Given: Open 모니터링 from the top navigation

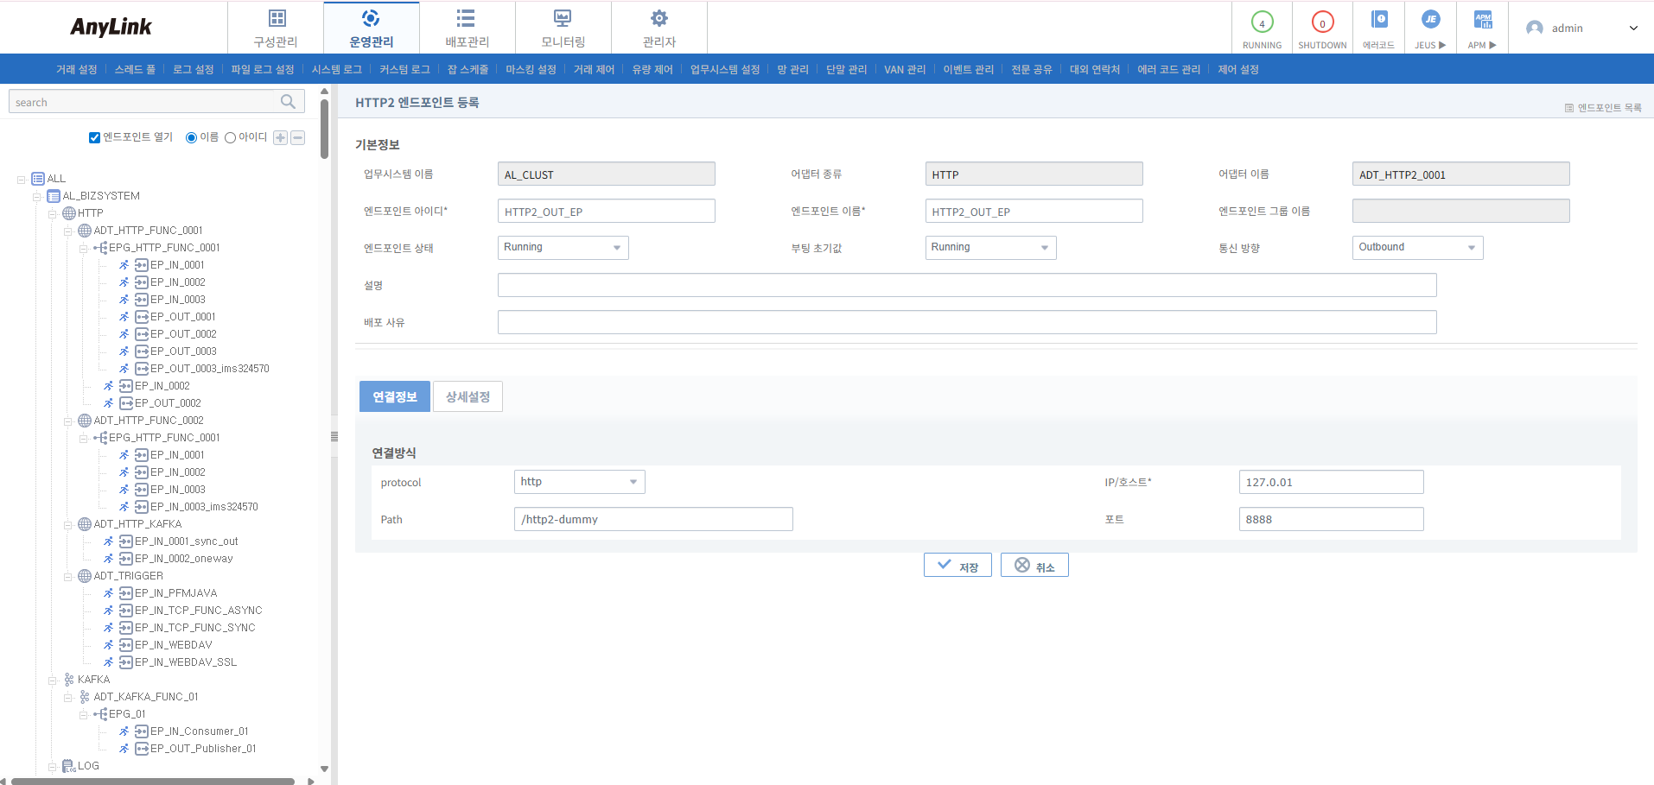Looking at the screenshot, I should point(563,26).
